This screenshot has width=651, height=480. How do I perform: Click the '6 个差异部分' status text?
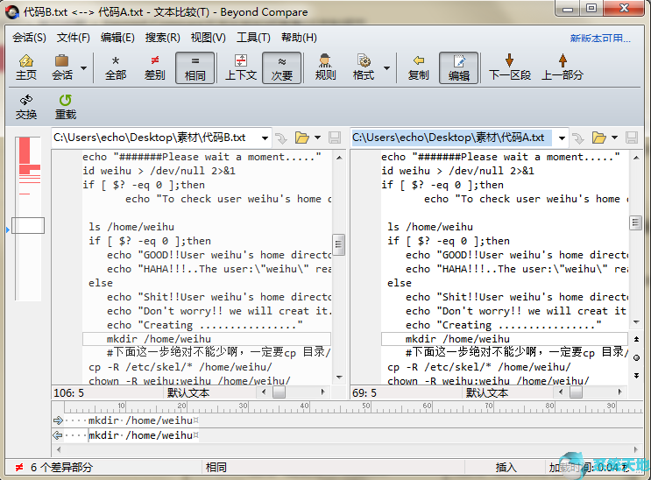pos(61,468)
